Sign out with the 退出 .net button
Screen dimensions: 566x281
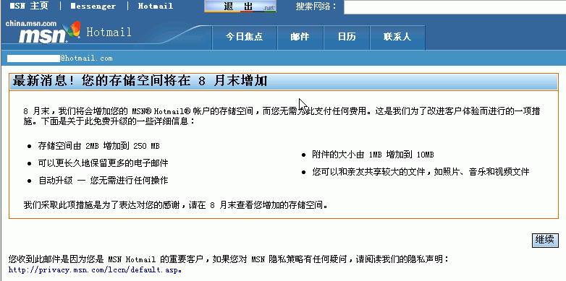coord(240,6)
